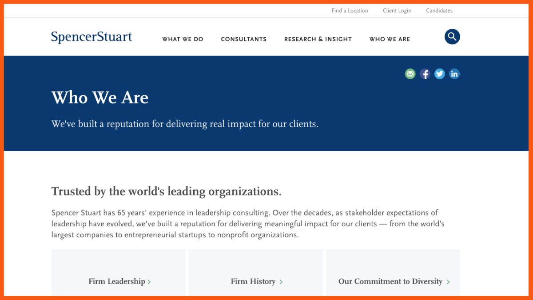Go to Client Login
This screenshot has height=300, width=533.
397,11
